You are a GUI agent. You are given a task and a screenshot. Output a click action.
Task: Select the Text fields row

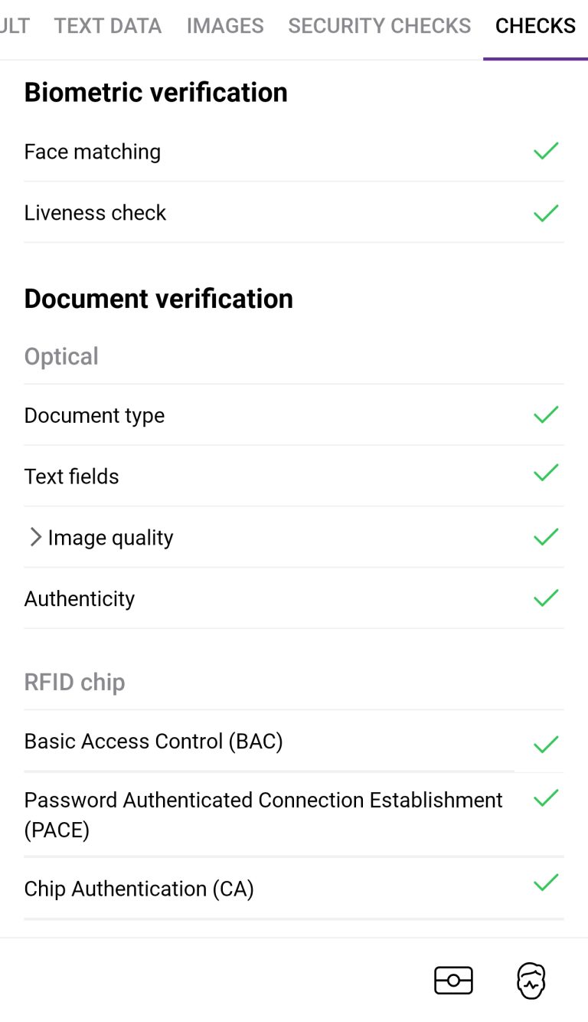click(x=294, y=476)
